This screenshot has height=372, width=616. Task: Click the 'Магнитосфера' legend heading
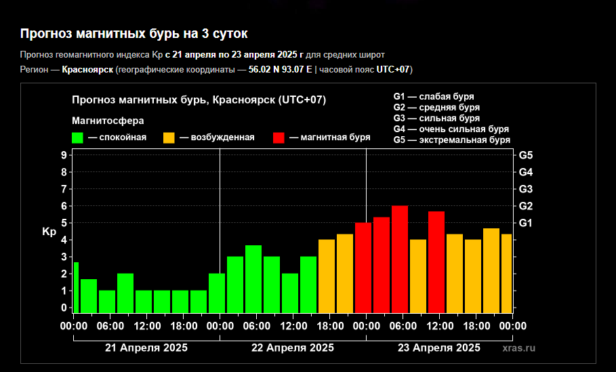click(108, 121)
